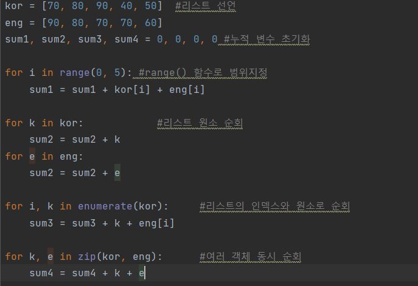The image size is (418, 286).
Task: Click the comment '#리스트의 인덱스와 원소로 순회'
Action: coord(274,206)
